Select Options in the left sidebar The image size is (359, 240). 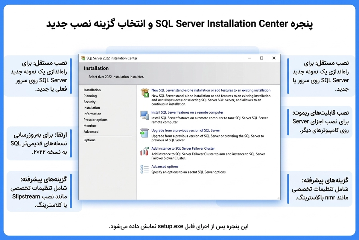pyautogui.click(x=89, y=140)
